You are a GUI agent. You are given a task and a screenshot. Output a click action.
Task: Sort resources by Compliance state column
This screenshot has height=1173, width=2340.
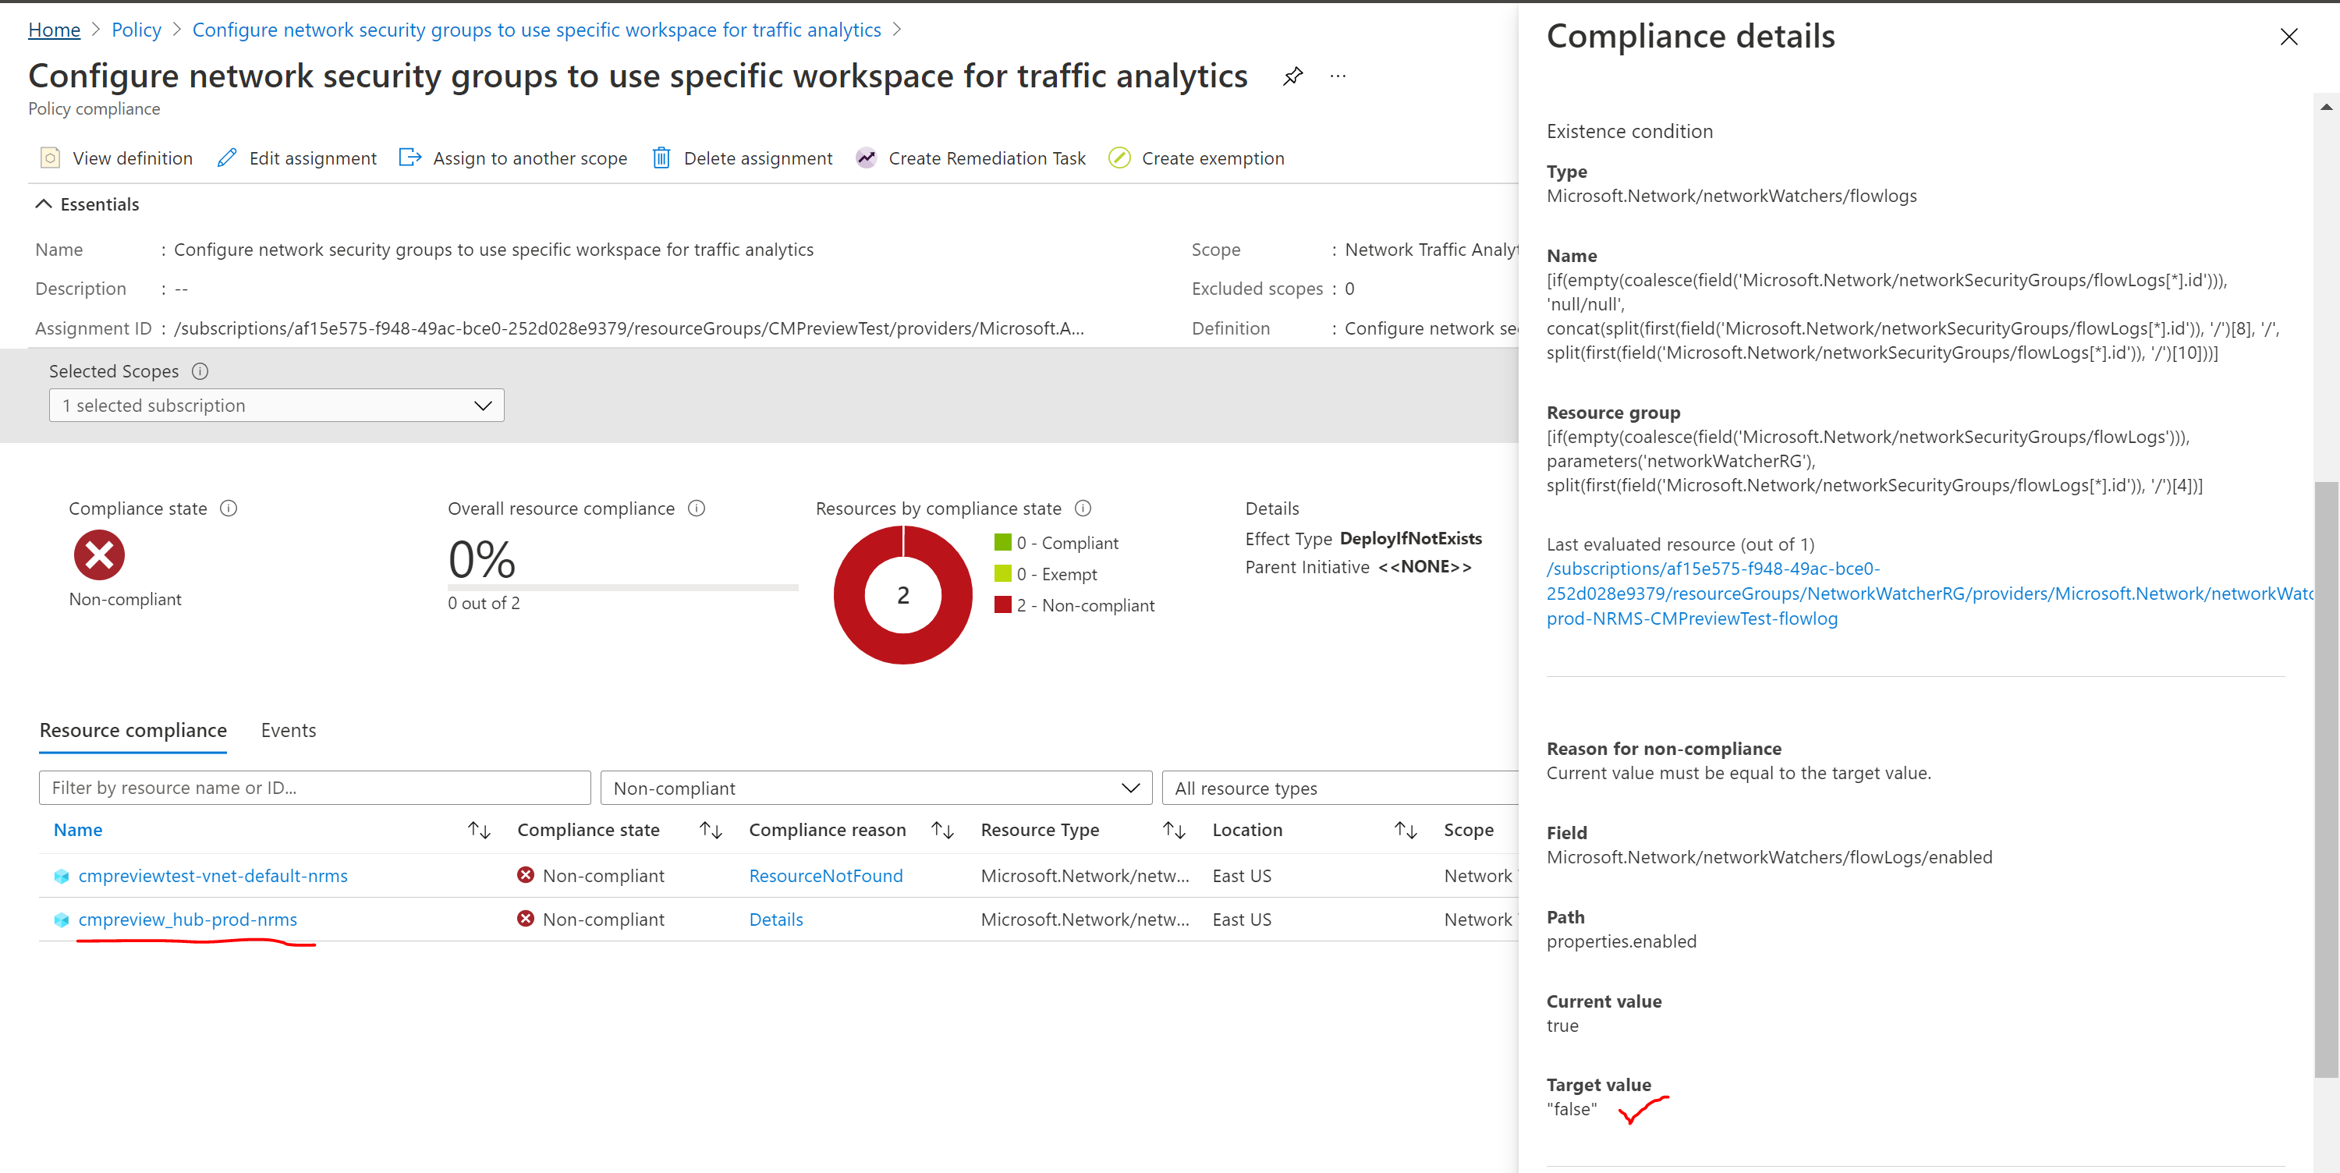point(711,830)
